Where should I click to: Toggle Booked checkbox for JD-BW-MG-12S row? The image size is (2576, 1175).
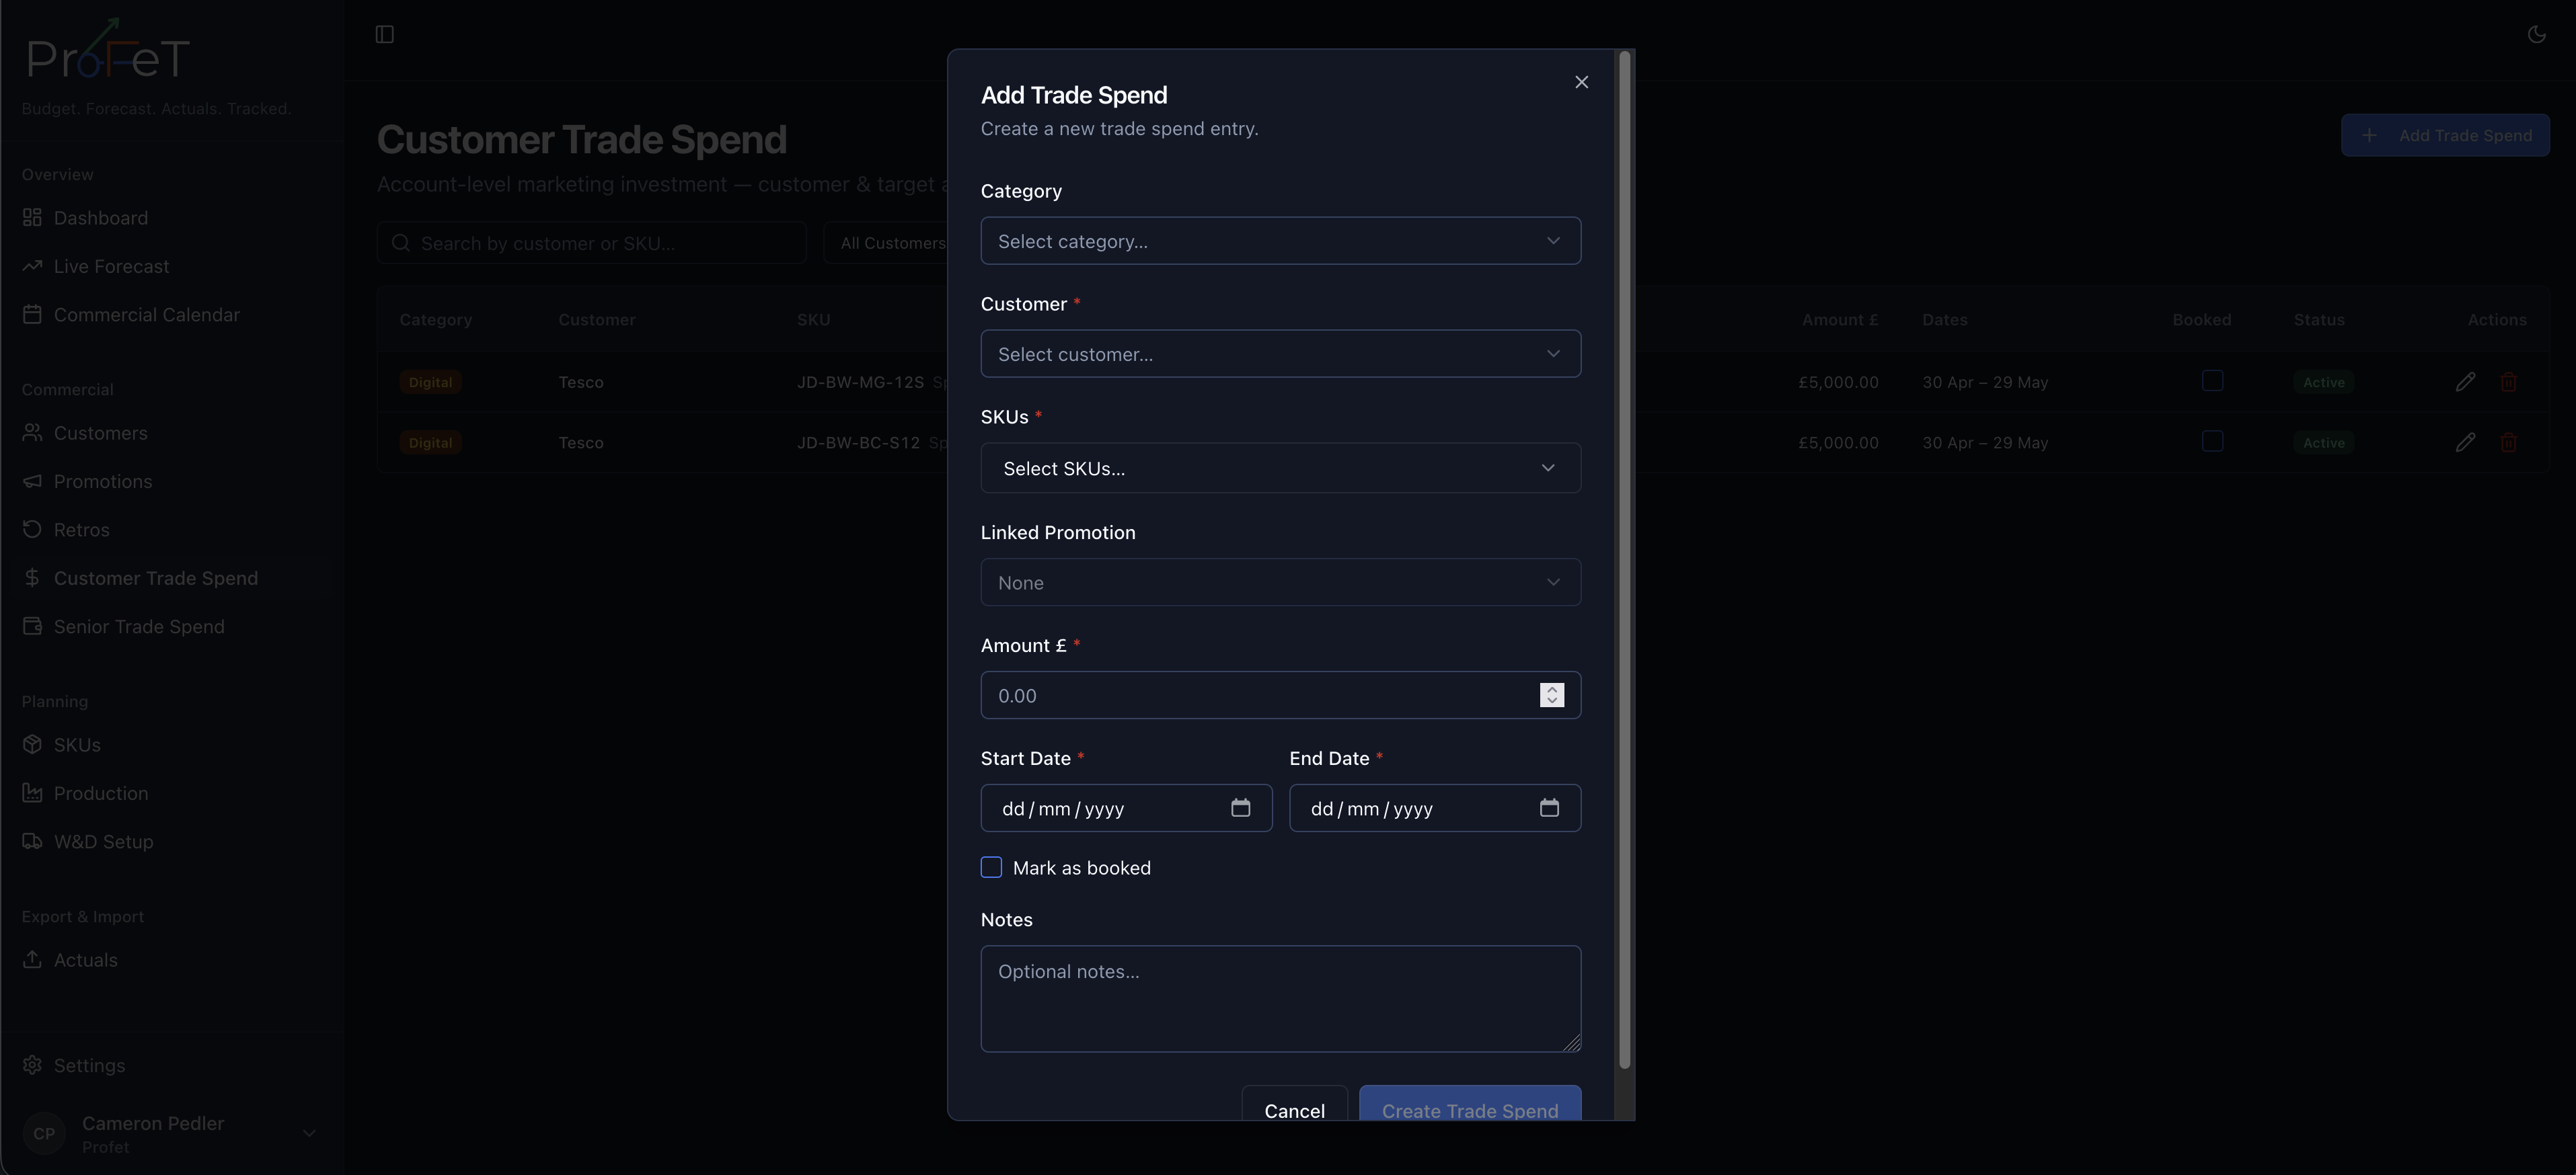[x=2212, y=380]
